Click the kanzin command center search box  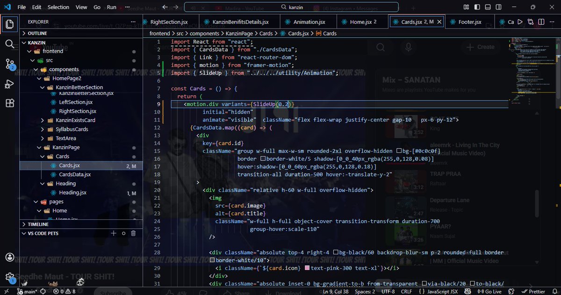pos(292,7)
